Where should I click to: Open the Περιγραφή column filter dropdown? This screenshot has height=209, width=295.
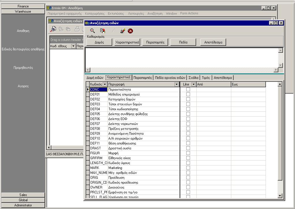coord(176,84)
